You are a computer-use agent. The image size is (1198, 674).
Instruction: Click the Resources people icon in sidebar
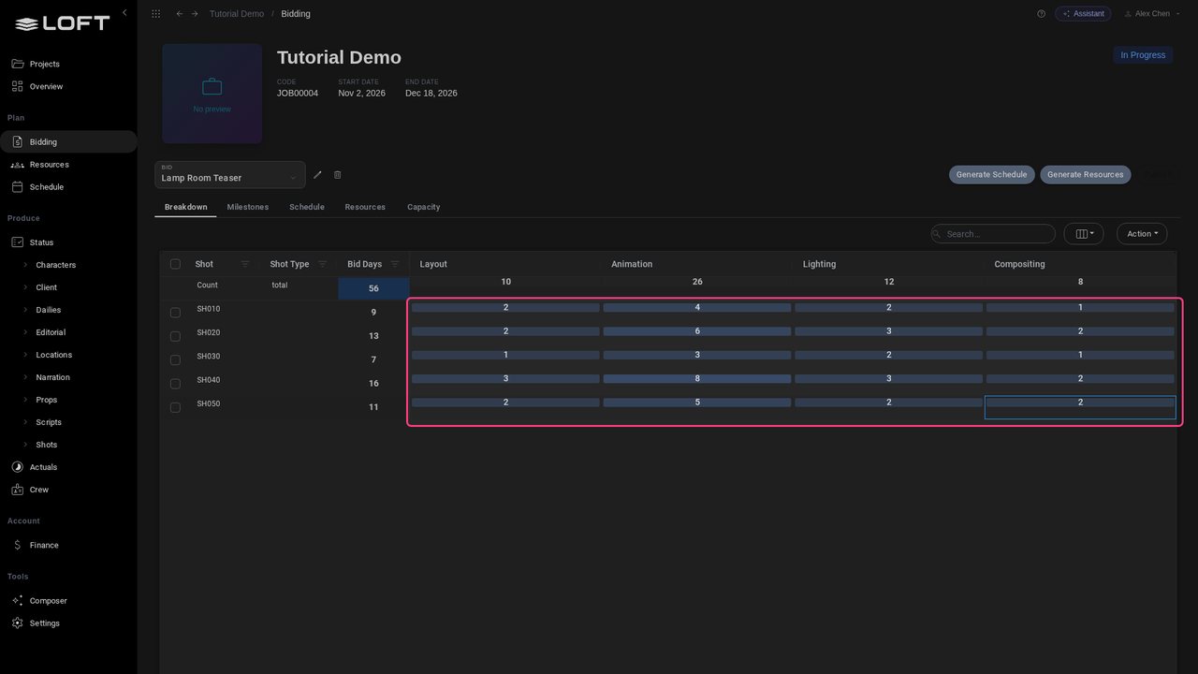[18, 165]
